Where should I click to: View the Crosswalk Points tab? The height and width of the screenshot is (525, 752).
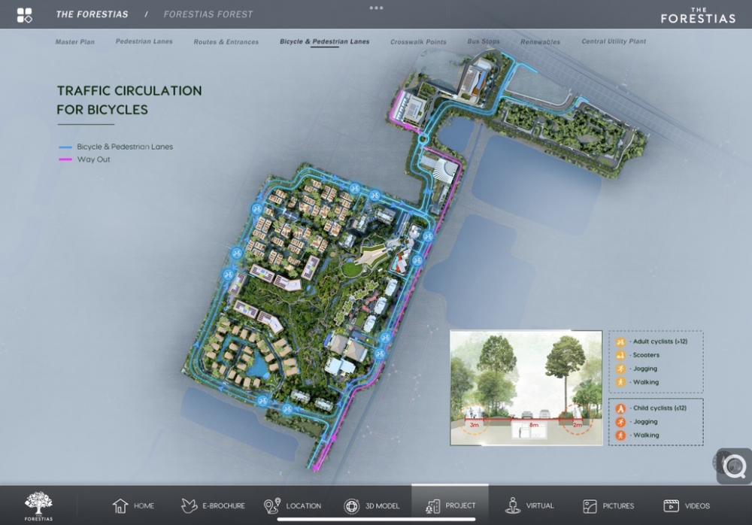click(x=418, y=42)
